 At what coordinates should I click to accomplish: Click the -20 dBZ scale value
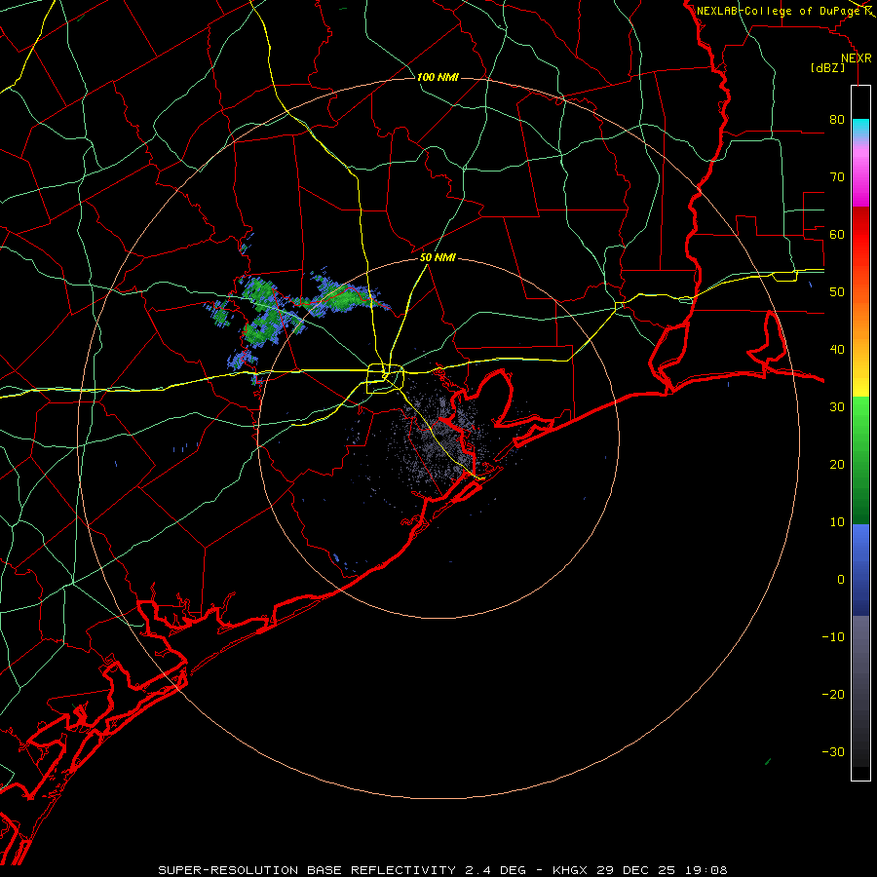point(833,695)
